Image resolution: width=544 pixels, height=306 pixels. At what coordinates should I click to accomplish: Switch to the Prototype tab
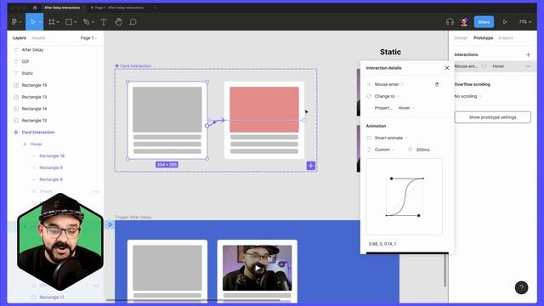click(x=484, y=37)
